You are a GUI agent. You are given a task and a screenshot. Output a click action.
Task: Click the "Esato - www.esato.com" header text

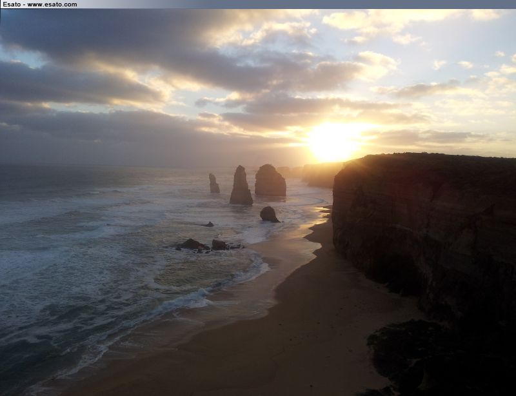point(40,5)
